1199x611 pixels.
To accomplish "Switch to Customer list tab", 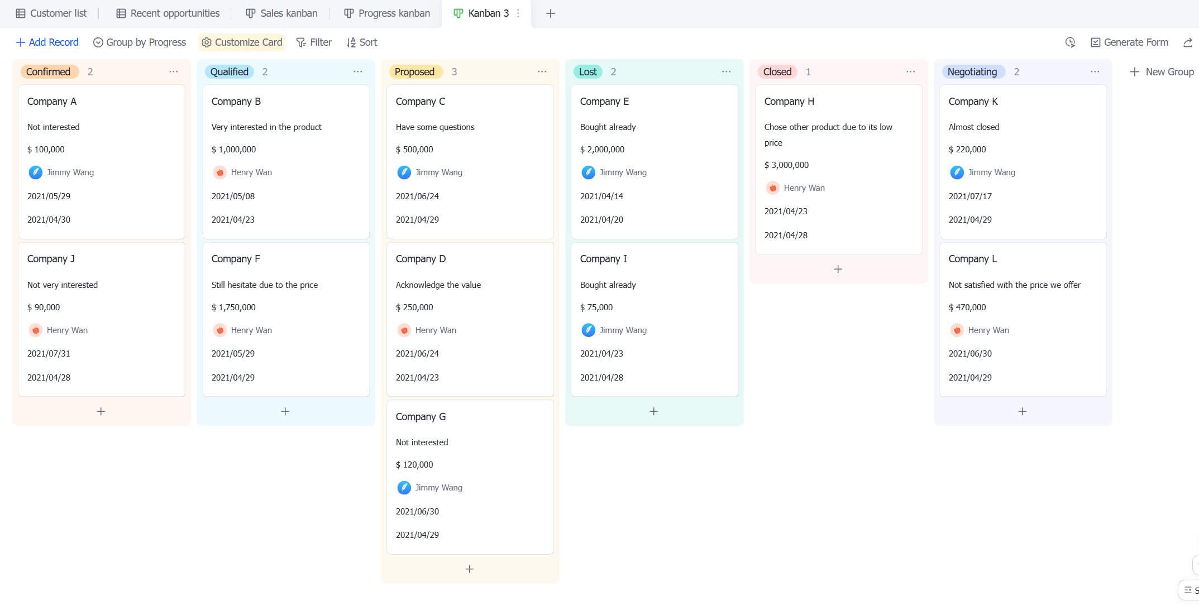I will [x=51, y=13].
